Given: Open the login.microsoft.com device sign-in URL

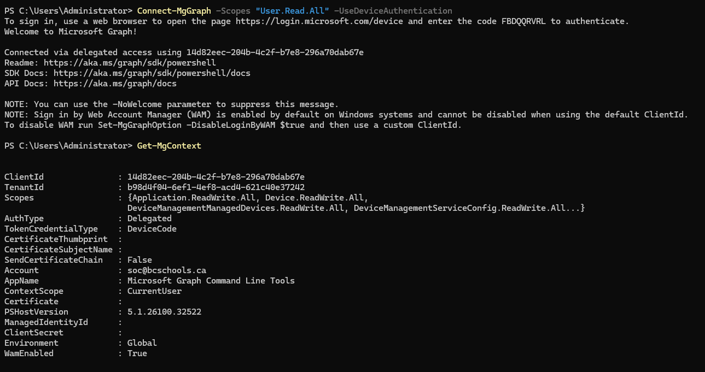Looking at the screenshot, I should 322,21.
